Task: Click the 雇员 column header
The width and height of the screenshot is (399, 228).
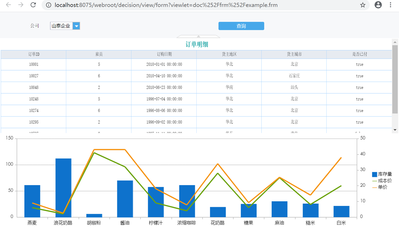Action: click(x=99, y=54)
